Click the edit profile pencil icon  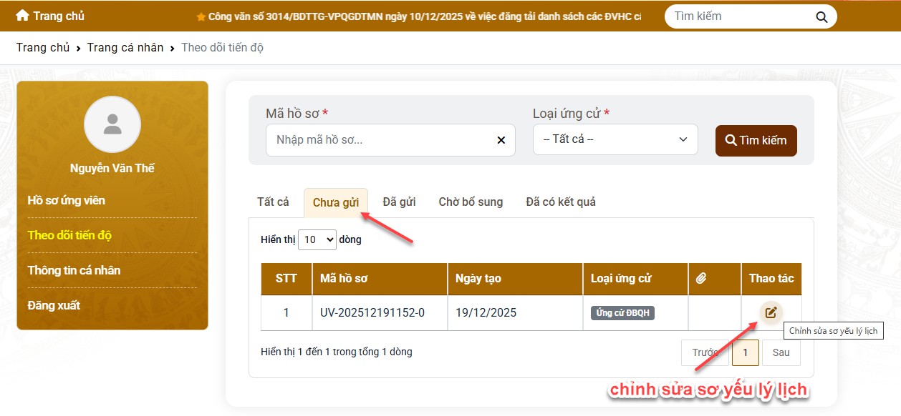tap(771, 312)
